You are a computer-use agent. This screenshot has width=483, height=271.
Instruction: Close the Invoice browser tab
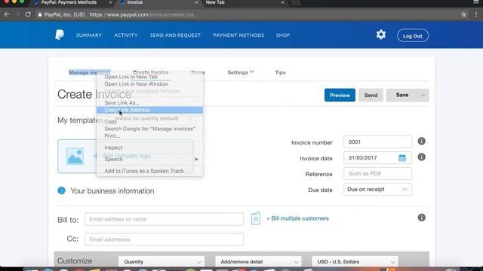click(196, 2)
